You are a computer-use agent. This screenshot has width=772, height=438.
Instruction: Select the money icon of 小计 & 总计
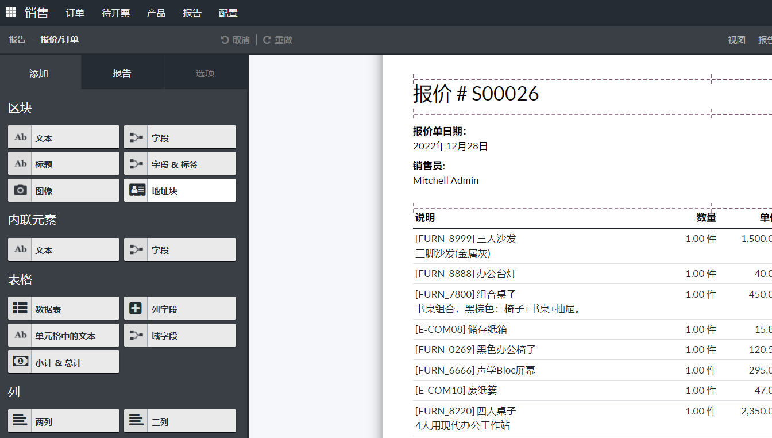(20, 362)
